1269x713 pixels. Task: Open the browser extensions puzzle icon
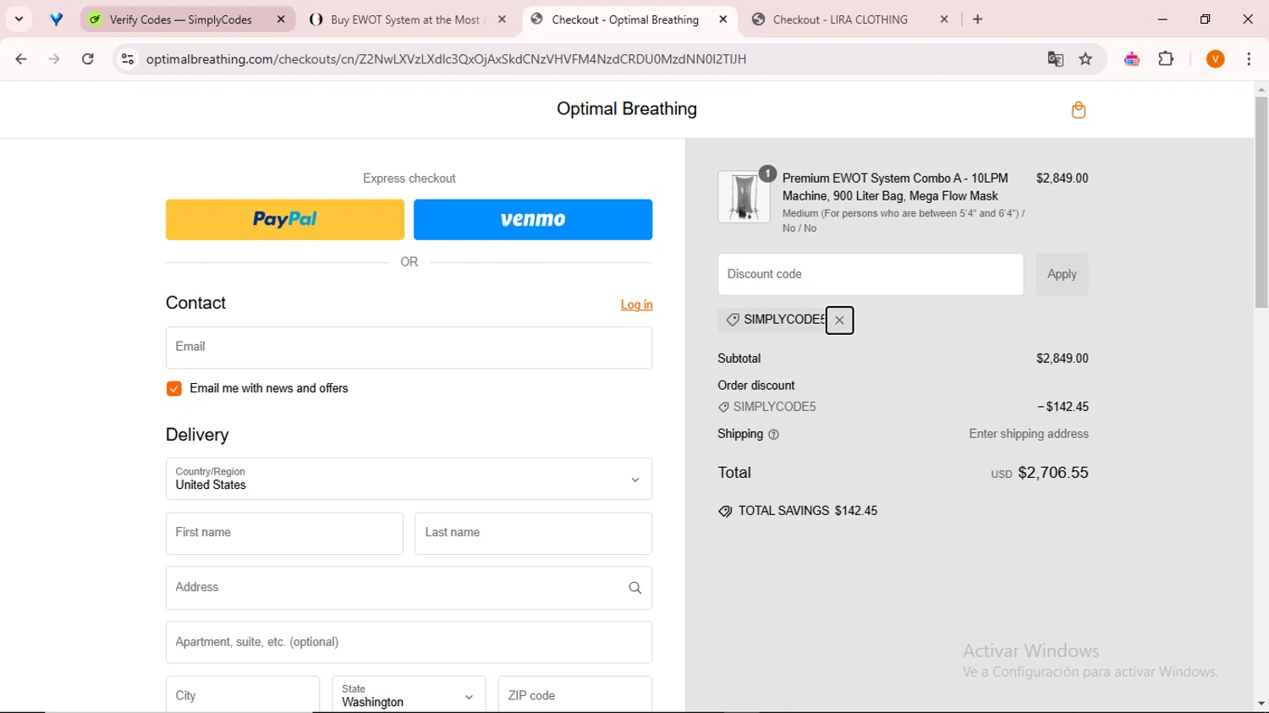[x=1166, y=59]
